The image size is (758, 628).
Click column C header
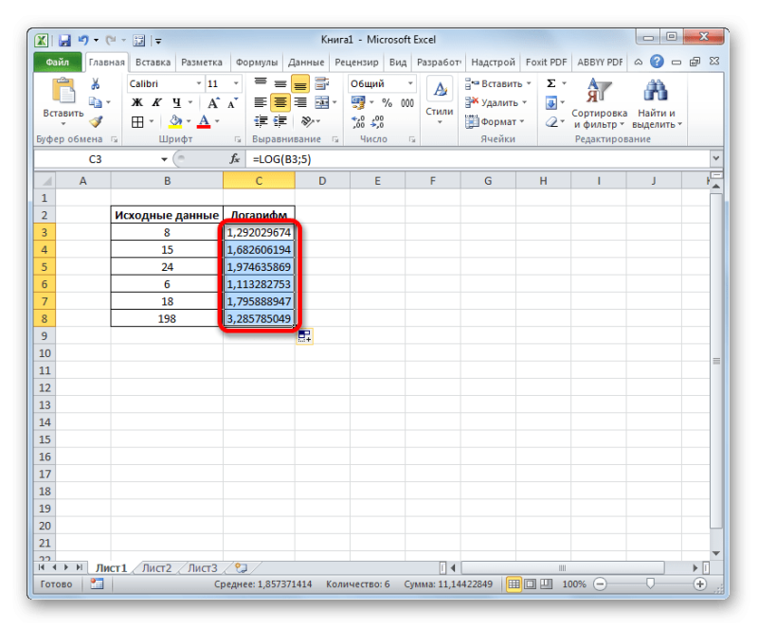[259, 181]
